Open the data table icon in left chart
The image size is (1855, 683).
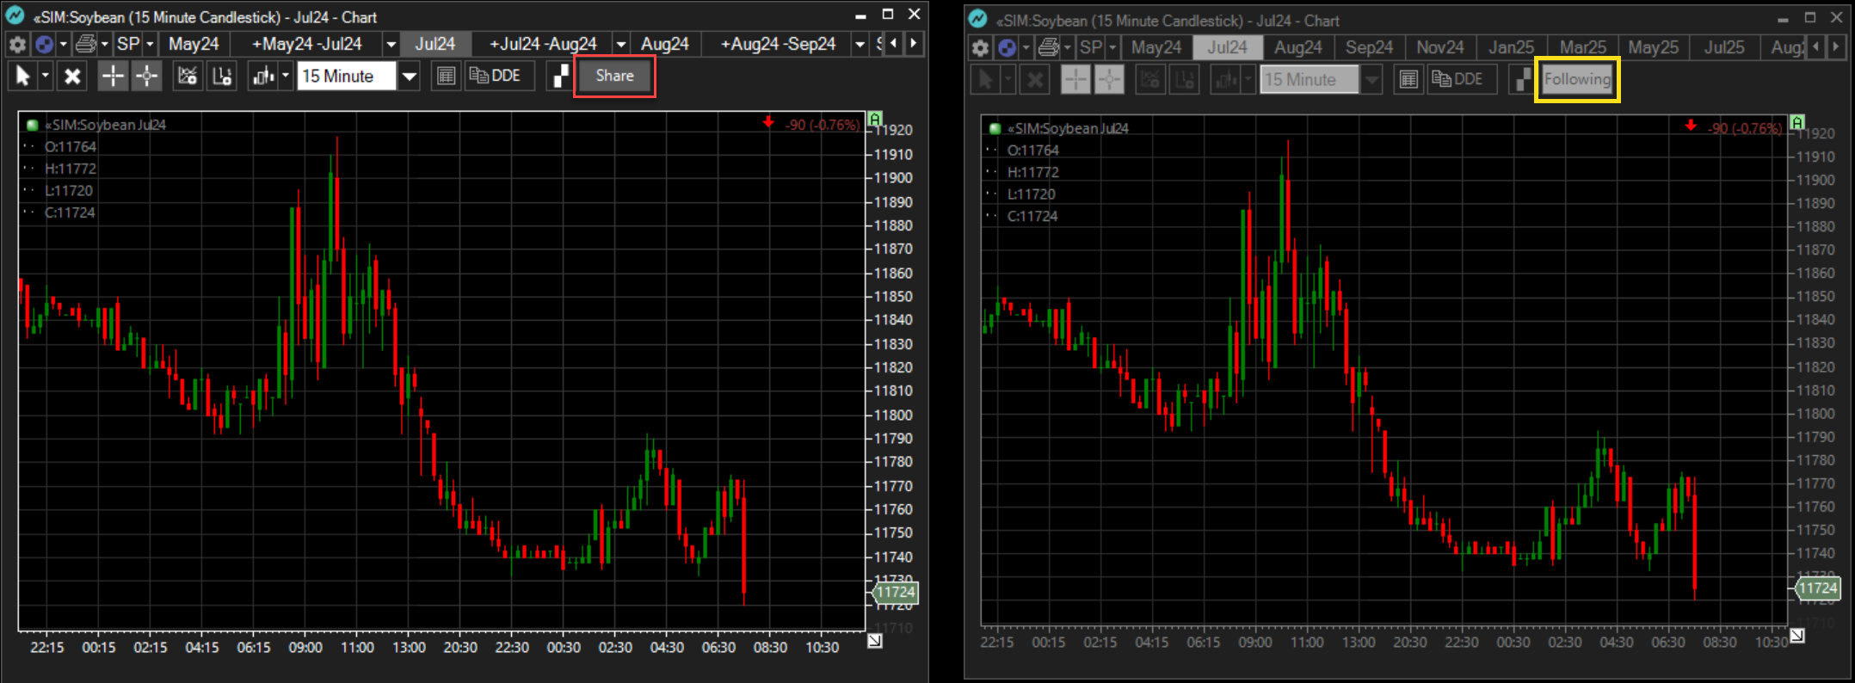coord(446,77)
